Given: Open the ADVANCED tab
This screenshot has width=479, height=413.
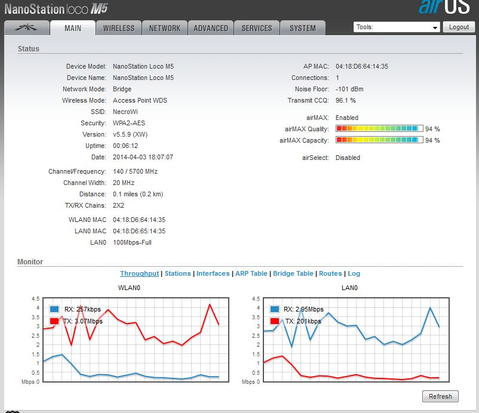Looking at the screenshot, I should click(211, 28).
